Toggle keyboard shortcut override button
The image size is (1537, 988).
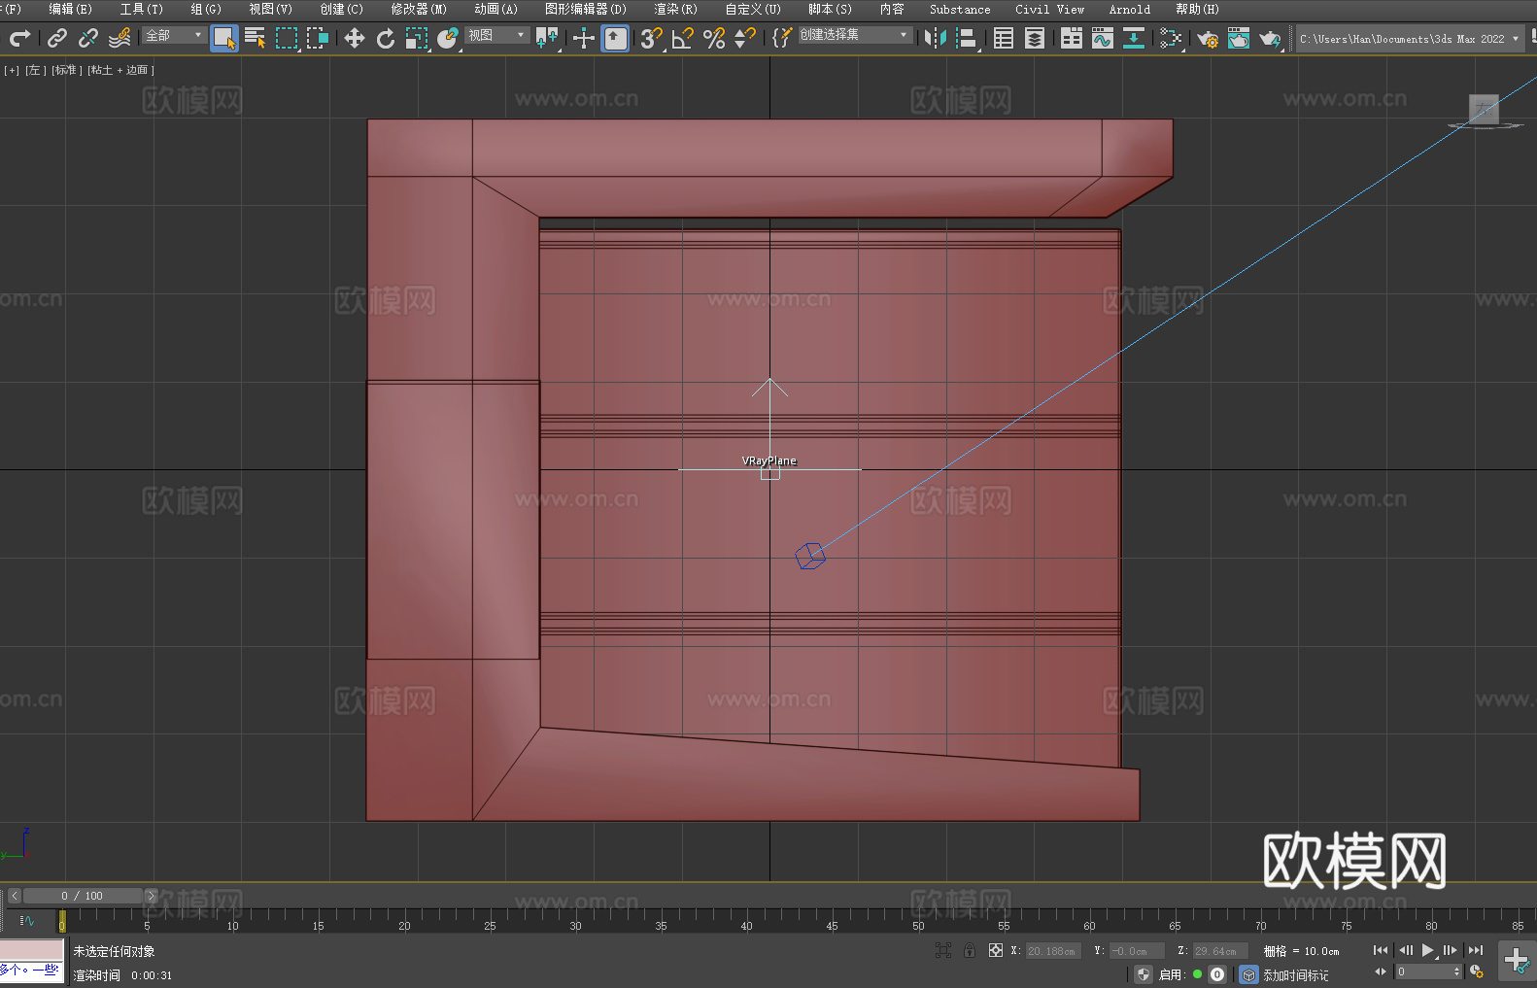point(615,38)
